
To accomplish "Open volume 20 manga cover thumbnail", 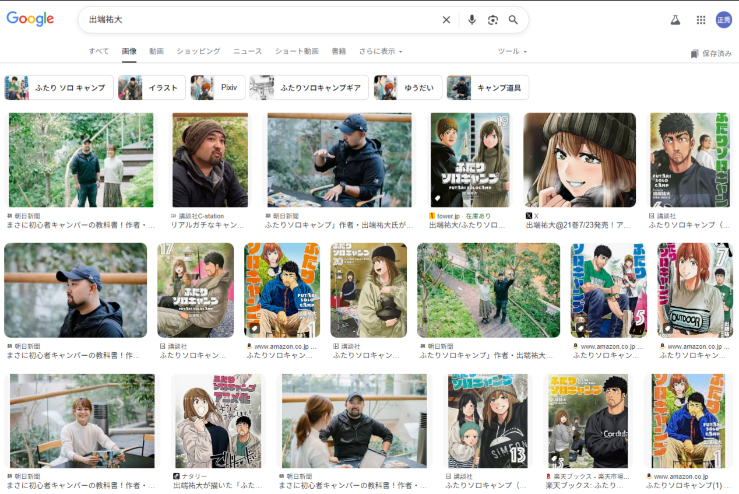I will coord(369,290).
